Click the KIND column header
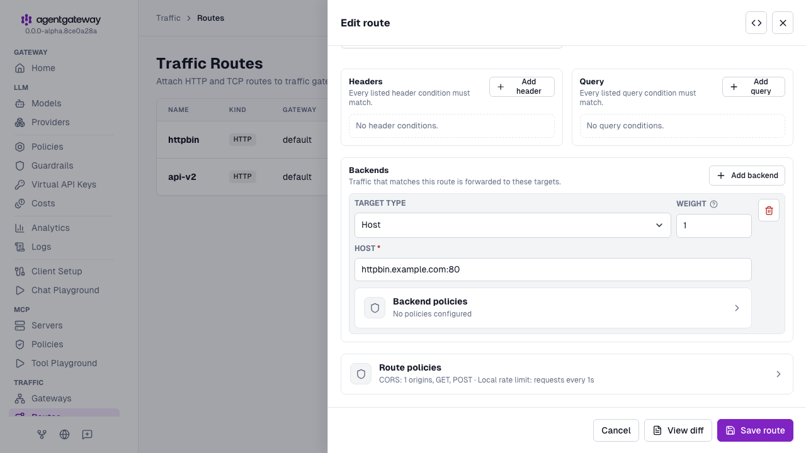 [x=237, y=109]
